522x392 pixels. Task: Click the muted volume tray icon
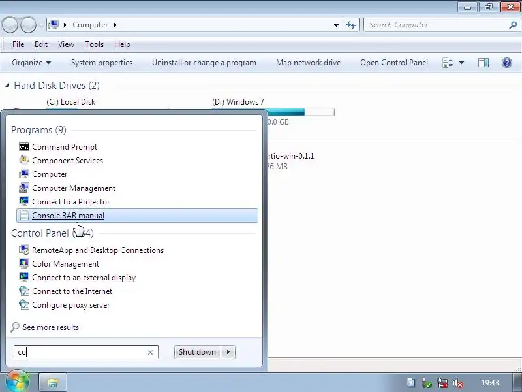tap(458, 384)
